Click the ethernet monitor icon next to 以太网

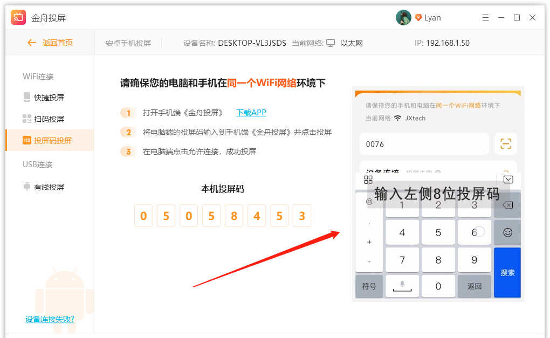tap(331, 43)
